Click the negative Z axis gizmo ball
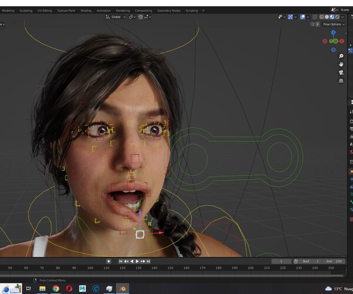The image size is (353, 294). point(334,50)
